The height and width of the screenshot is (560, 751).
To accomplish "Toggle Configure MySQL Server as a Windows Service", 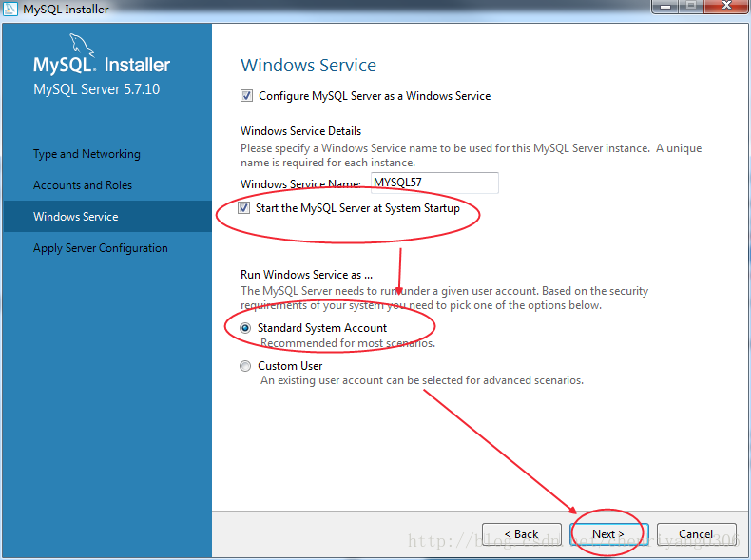I will (x=246, y=96).
